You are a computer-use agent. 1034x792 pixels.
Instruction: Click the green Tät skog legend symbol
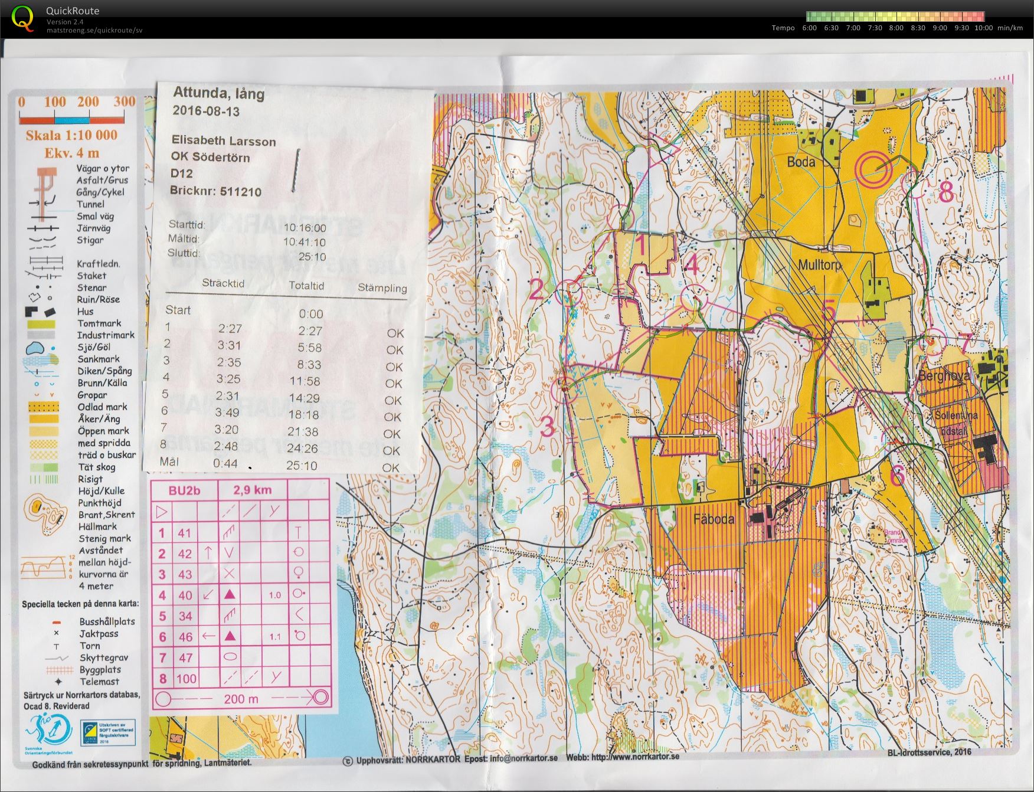(x=43, y=467)
